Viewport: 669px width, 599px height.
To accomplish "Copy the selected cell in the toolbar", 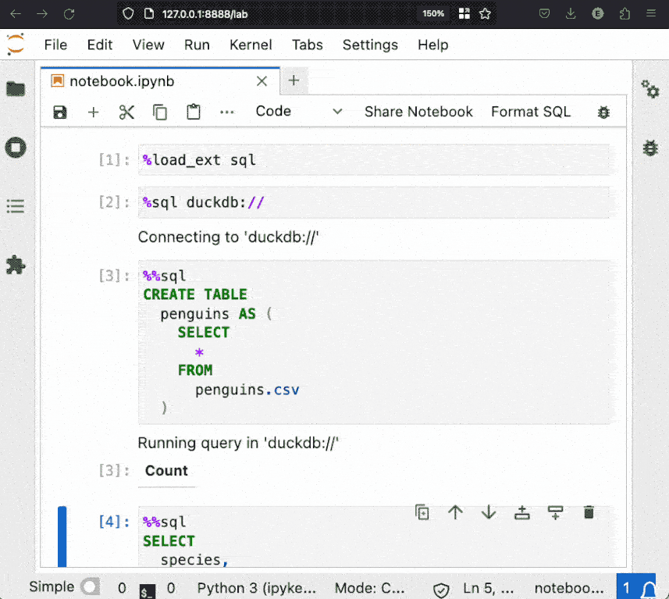I will pyautogui.click(x=160, y=112).
